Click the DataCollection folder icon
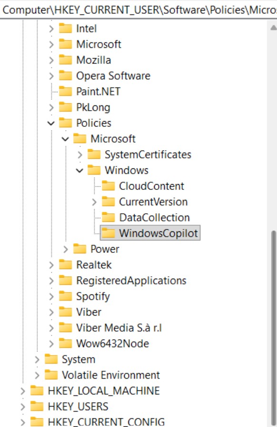Image resolution: width=277 pixels, height=427 pixels. (108, 217)
